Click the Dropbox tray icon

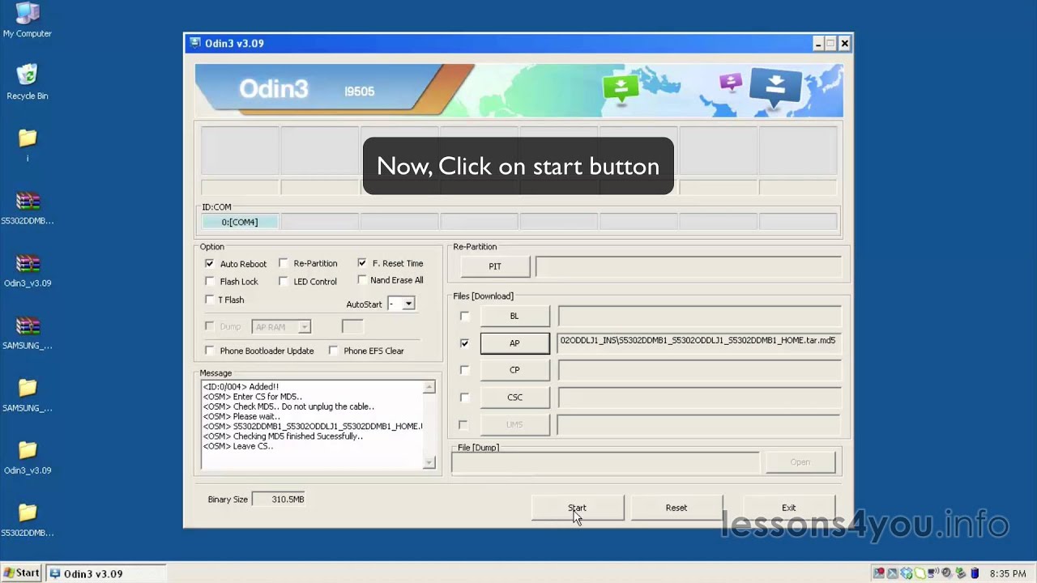(906, 573)
